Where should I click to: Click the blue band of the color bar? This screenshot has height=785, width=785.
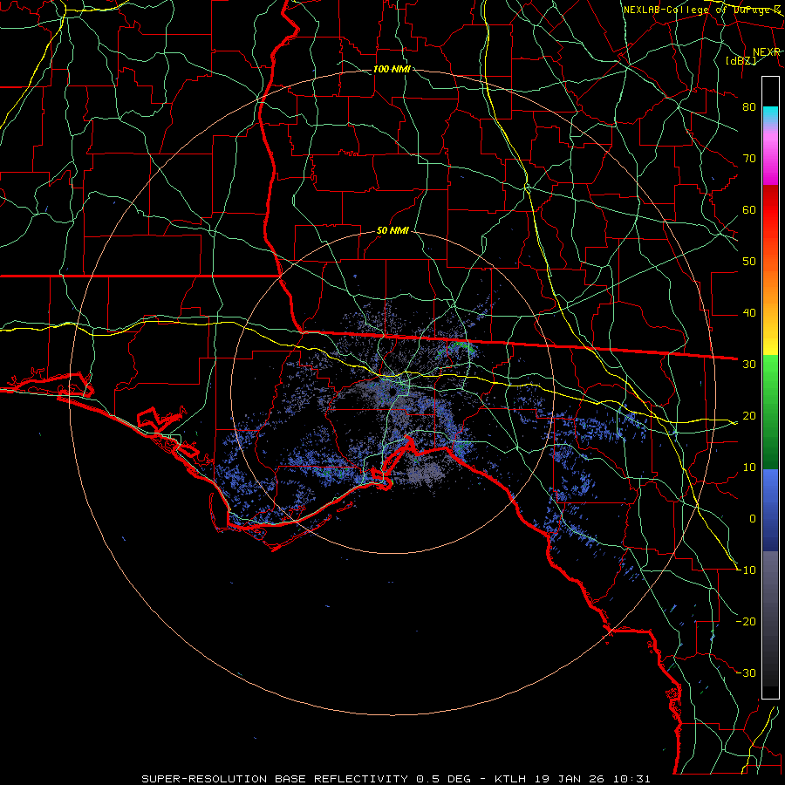pos(770,509)
